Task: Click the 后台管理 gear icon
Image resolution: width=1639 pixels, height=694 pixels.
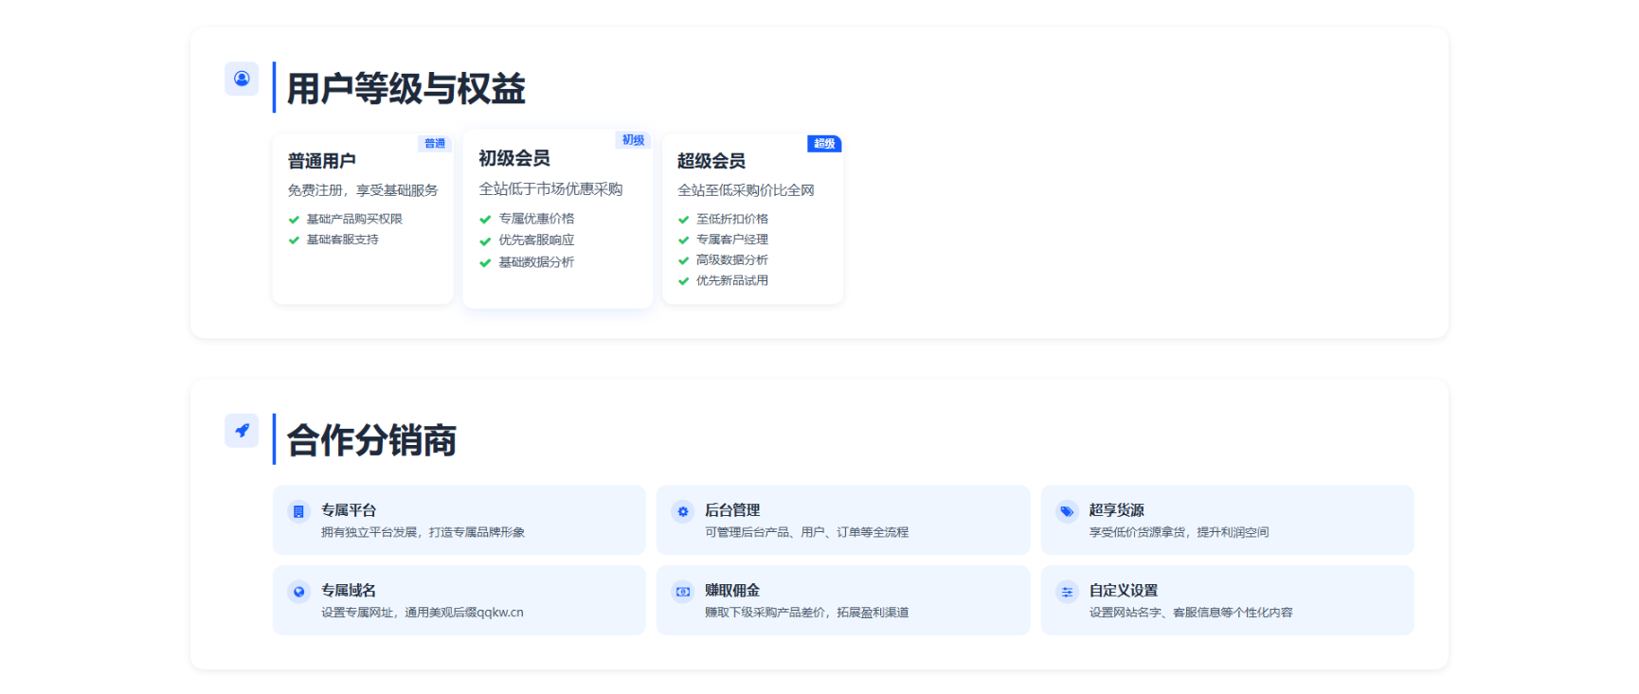Action: (x=682, y=511)
